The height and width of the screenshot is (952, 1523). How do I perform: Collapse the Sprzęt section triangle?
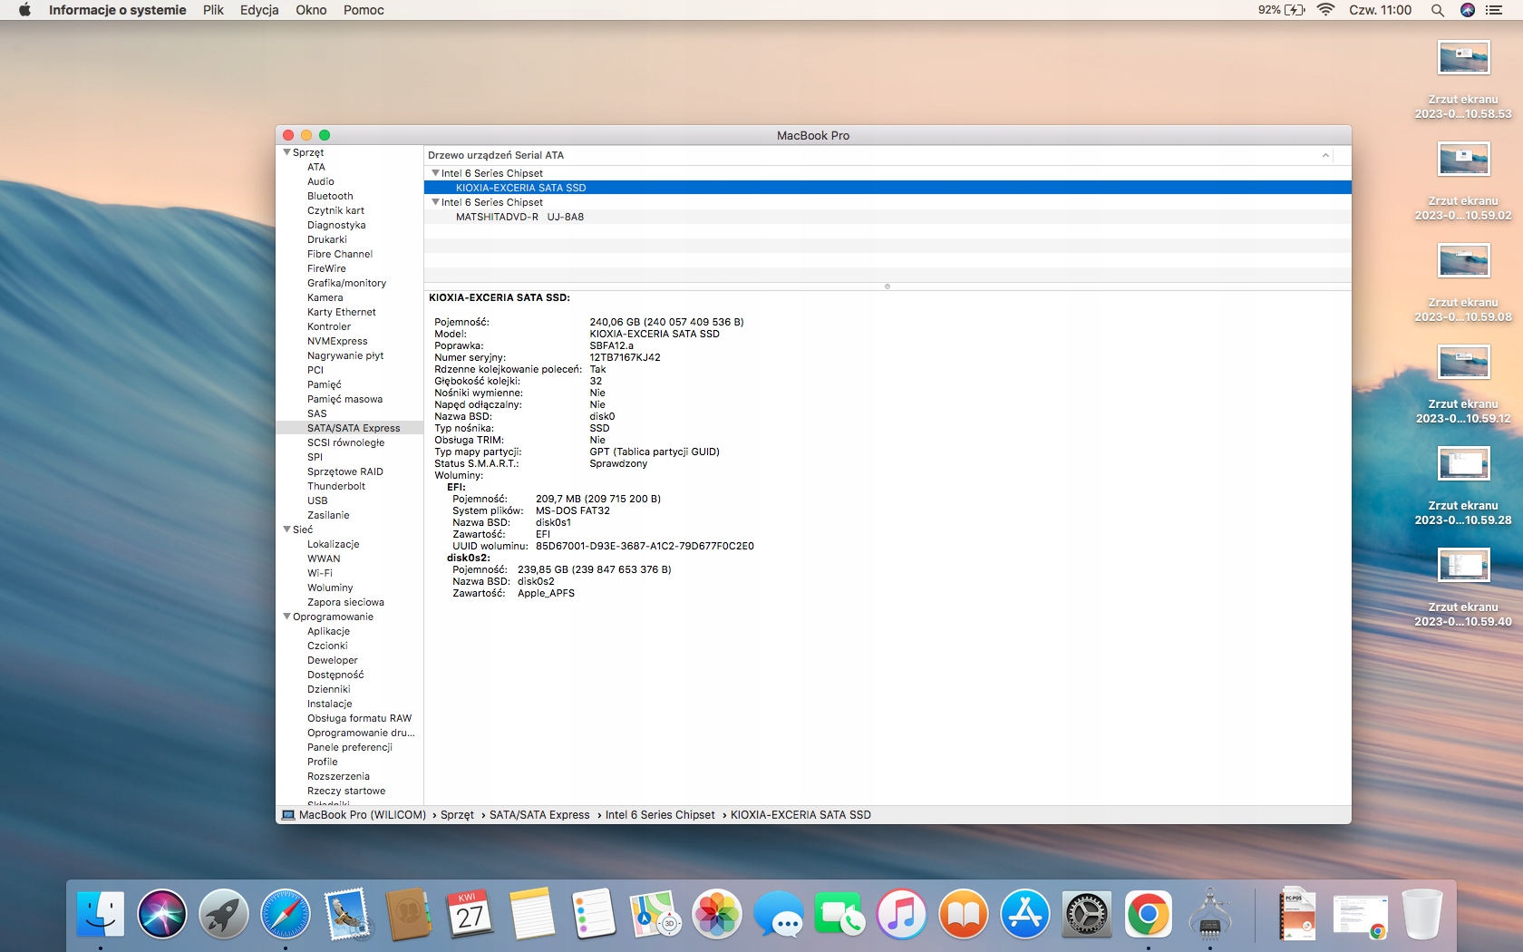click(287, 152)
